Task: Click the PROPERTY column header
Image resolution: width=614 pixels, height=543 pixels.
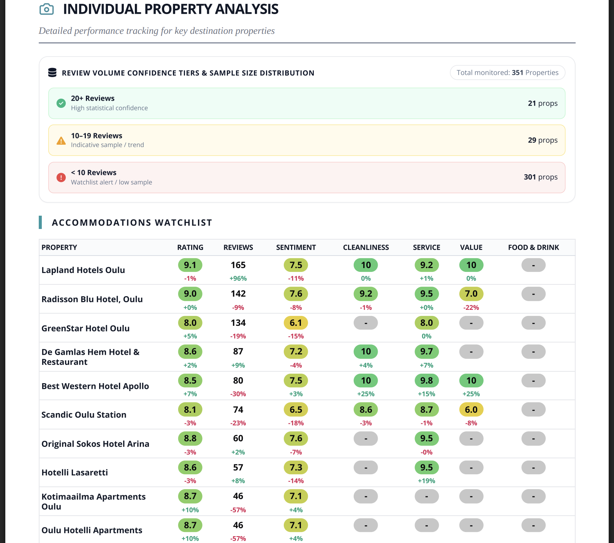Action: 59,247
